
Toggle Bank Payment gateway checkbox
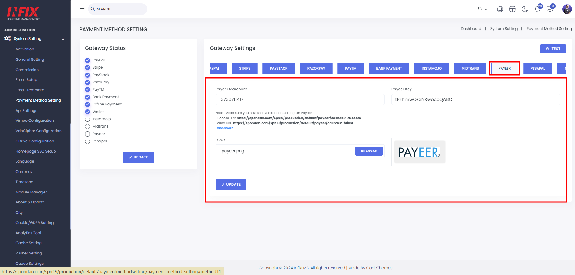pyautogui.click(x=88, y=97)
